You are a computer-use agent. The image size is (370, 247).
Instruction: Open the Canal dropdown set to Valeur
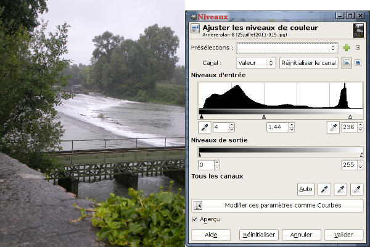pos(255,63)
